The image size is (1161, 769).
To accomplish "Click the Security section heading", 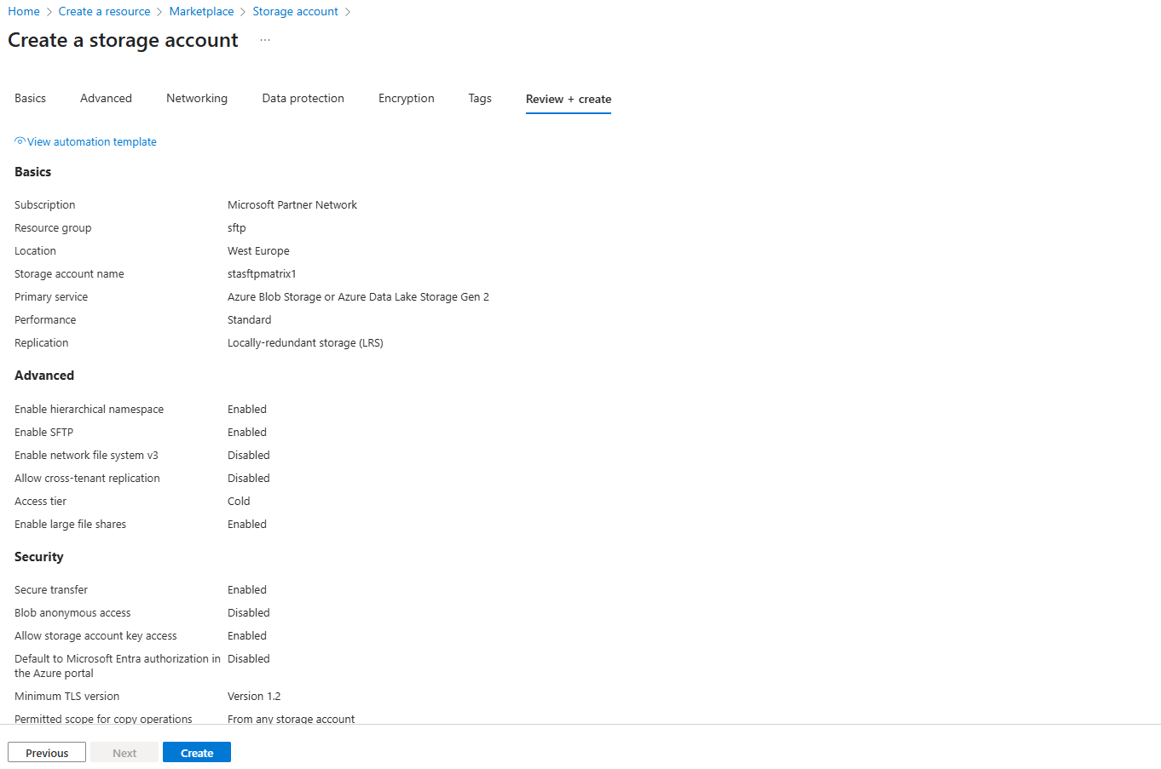I will [39, 557].
